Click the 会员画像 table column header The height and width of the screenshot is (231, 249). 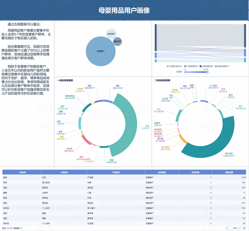162,172
